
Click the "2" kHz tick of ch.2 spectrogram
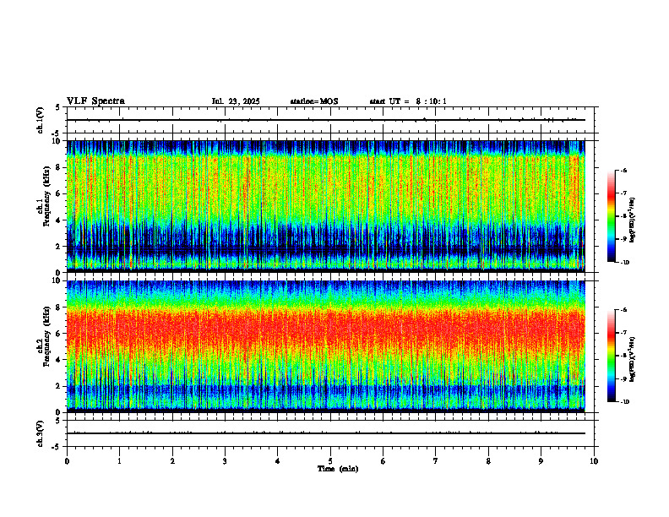coord(59,386)
